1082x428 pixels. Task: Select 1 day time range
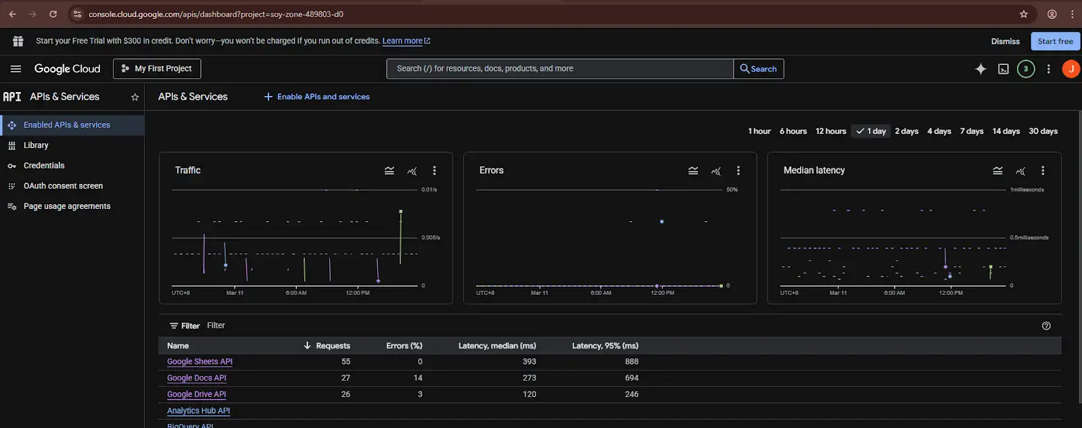[x=871, y=131]
